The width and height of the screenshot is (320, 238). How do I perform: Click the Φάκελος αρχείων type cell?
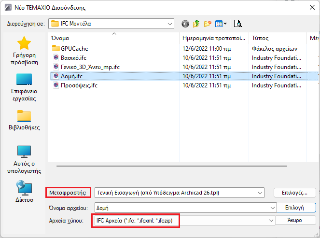click(275, 49)
